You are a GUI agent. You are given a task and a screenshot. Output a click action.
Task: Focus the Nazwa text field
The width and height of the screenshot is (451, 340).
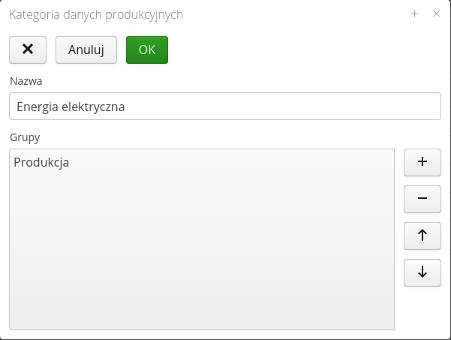[x=224, y=107]
